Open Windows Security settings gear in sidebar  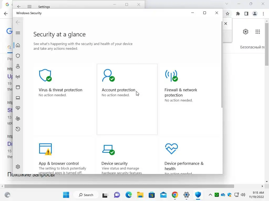point(18,167)
